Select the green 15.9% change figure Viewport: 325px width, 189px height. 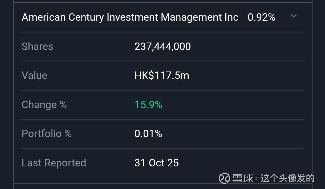click(148, 105)
